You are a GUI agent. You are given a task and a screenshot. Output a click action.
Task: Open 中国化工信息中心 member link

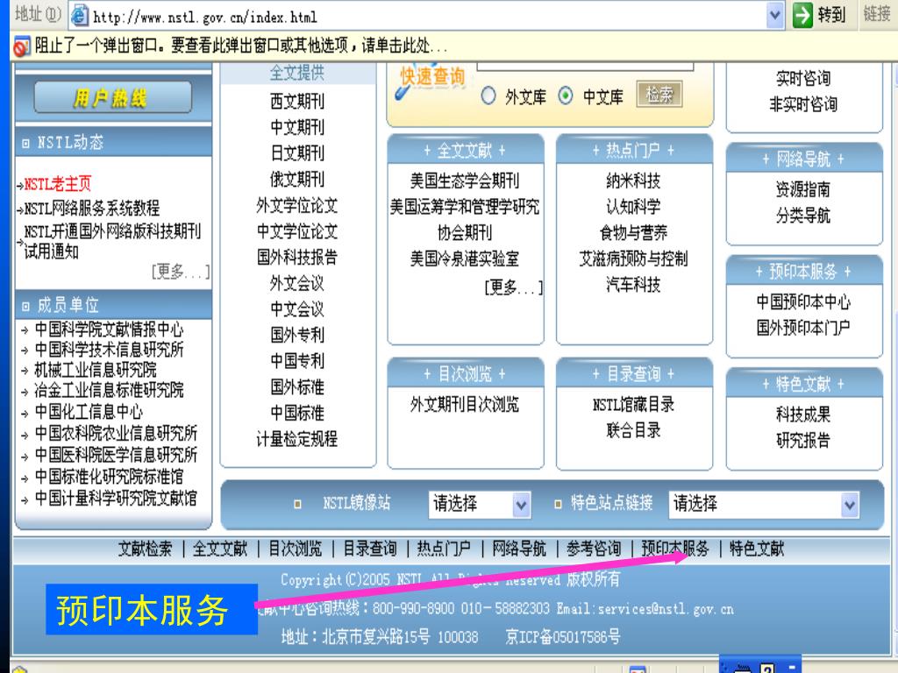tap(89, 412)
